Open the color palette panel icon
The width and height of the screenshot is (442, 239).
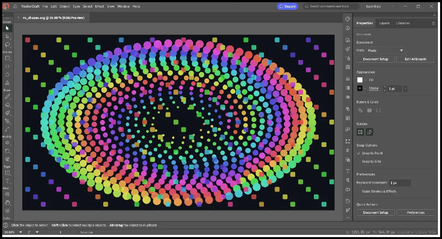click(348, 19)
